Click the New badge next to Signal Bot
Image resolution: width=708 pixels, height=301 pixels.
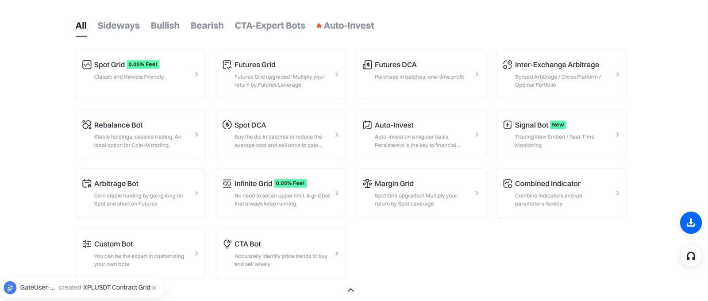pos(558,124)
